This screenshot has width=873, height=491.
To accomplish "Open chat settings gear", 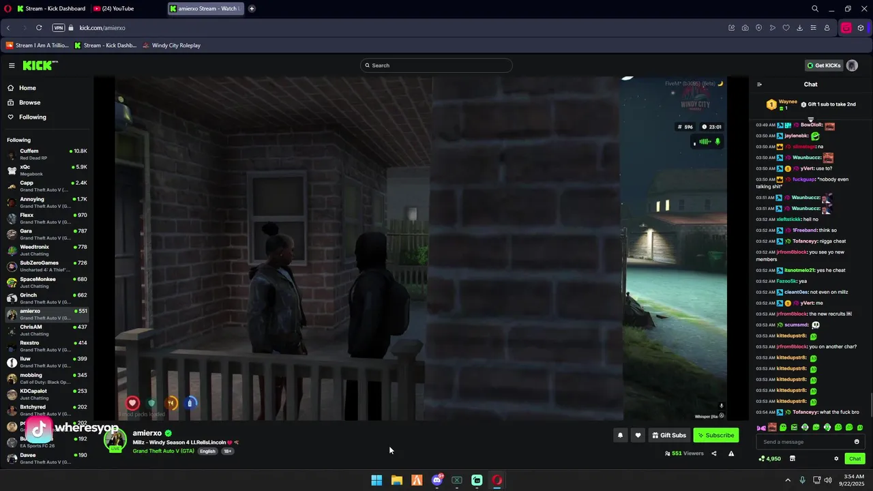I will (836, 459).
